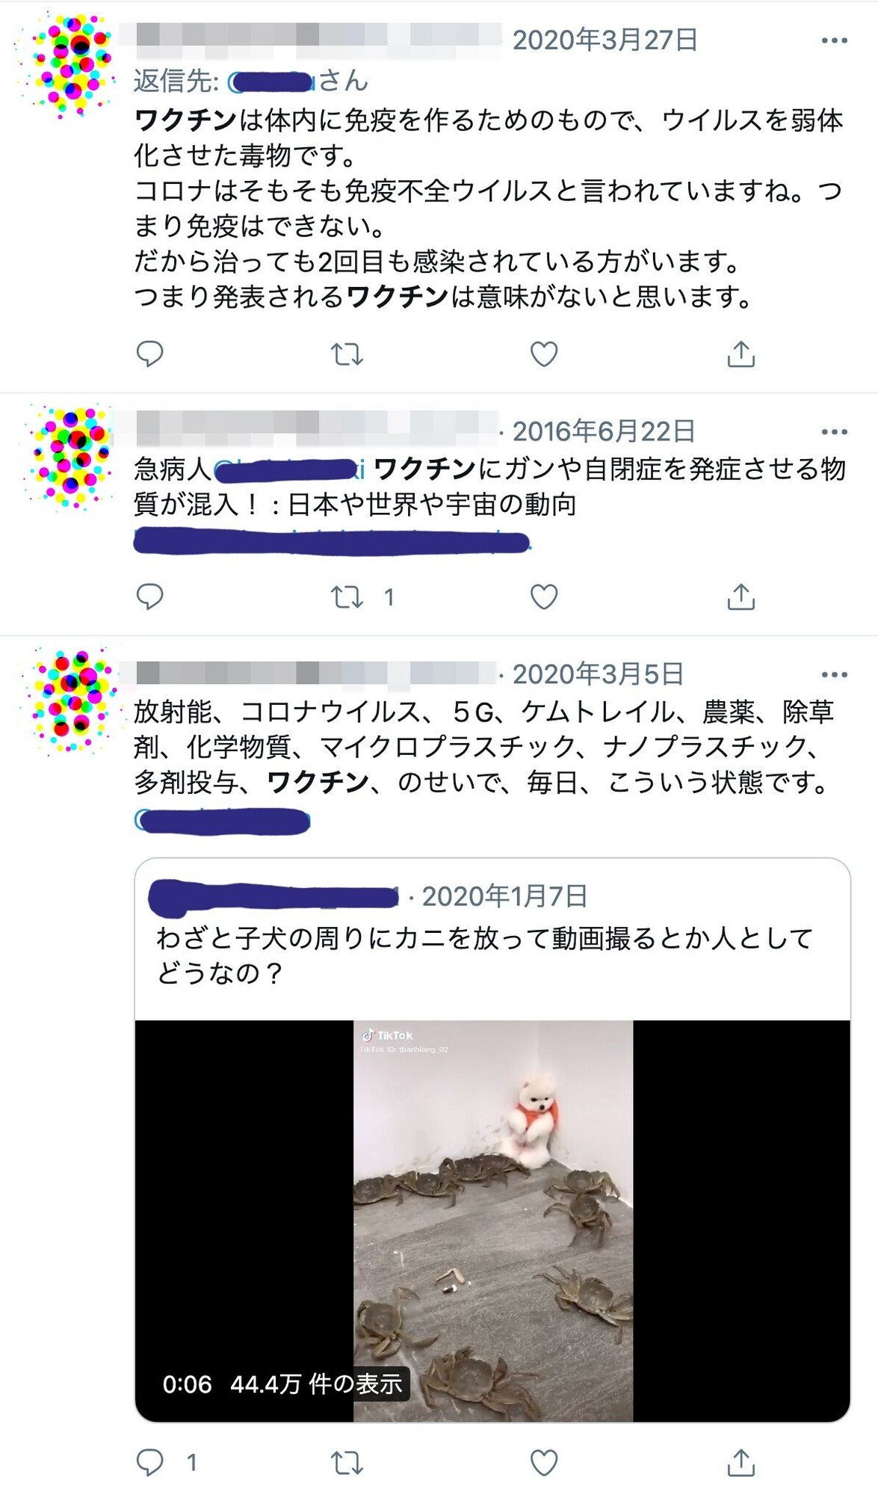Share the June 22, 2016 tweet

pos(741,597)
